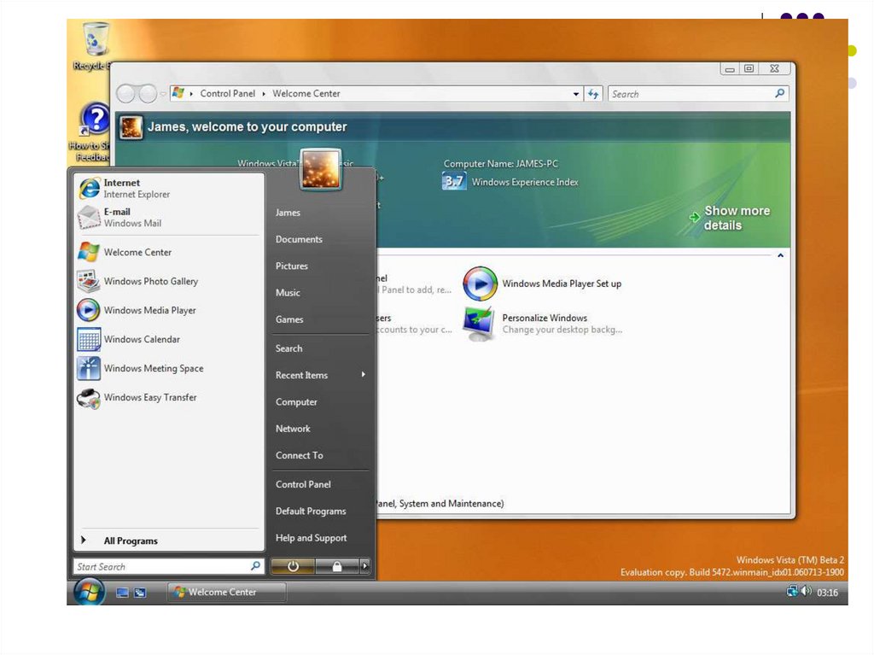Click Switch between windows quick launch icon
The image size is (874, 655).
140,593
